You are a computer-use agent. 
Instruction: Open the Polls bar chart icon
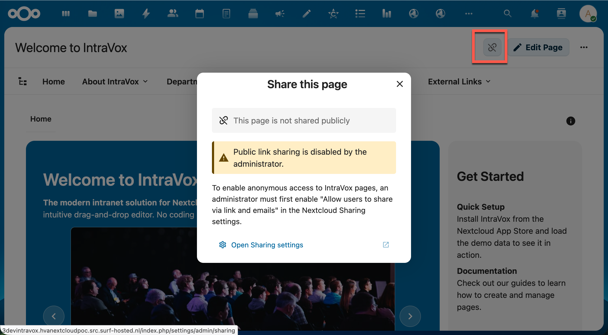(387, 13)
